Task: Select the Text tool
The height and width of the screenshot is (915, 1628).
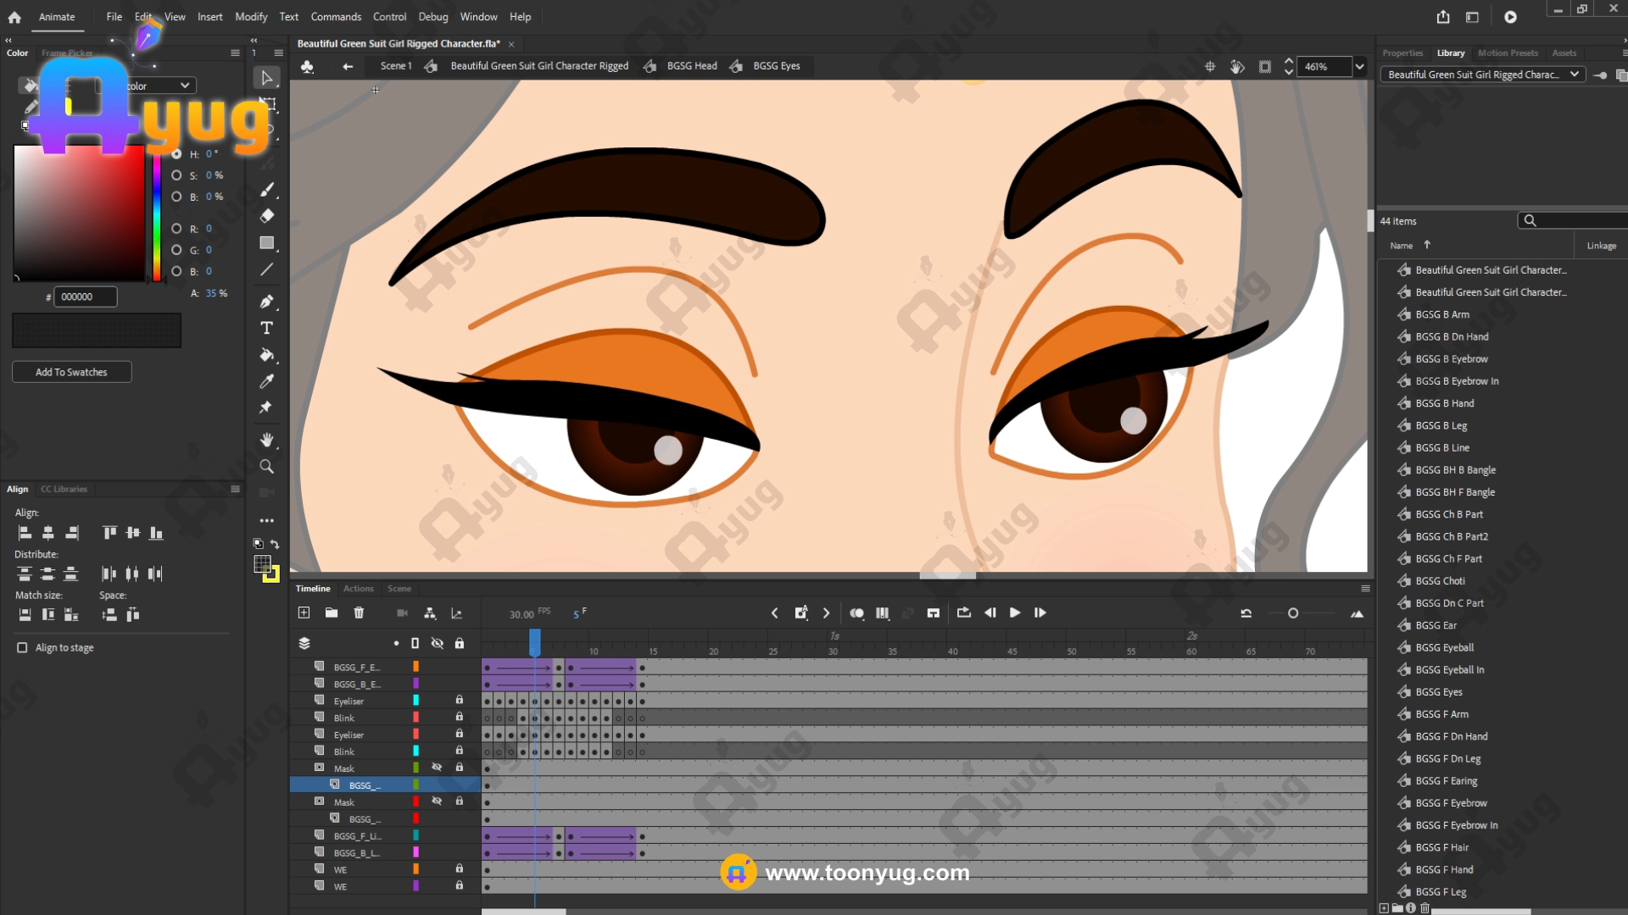Action: click(x=266, y=328)
